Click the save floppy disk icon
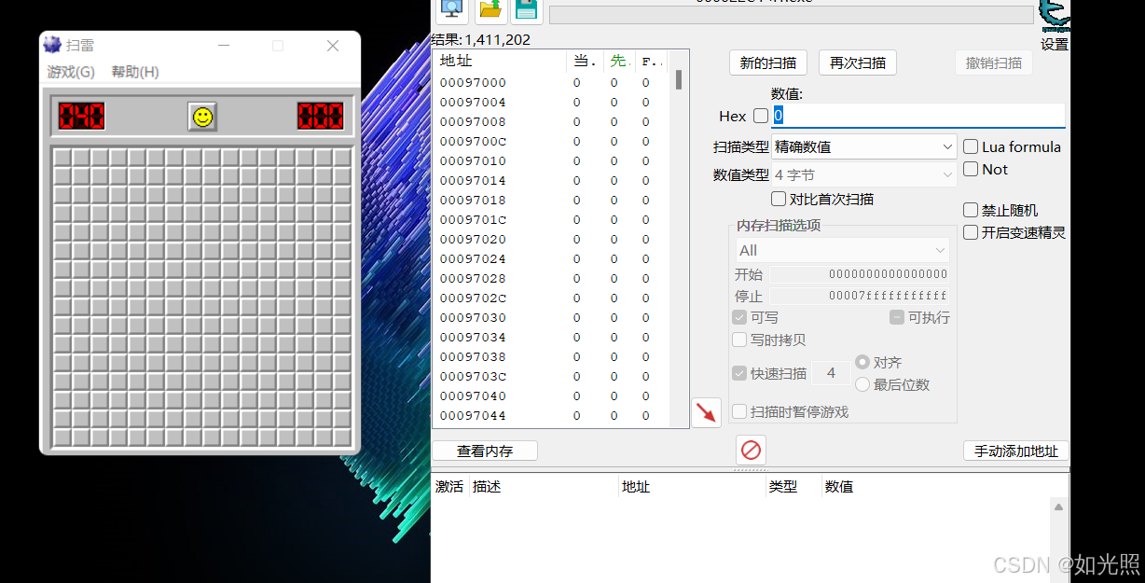 point(527,9)
